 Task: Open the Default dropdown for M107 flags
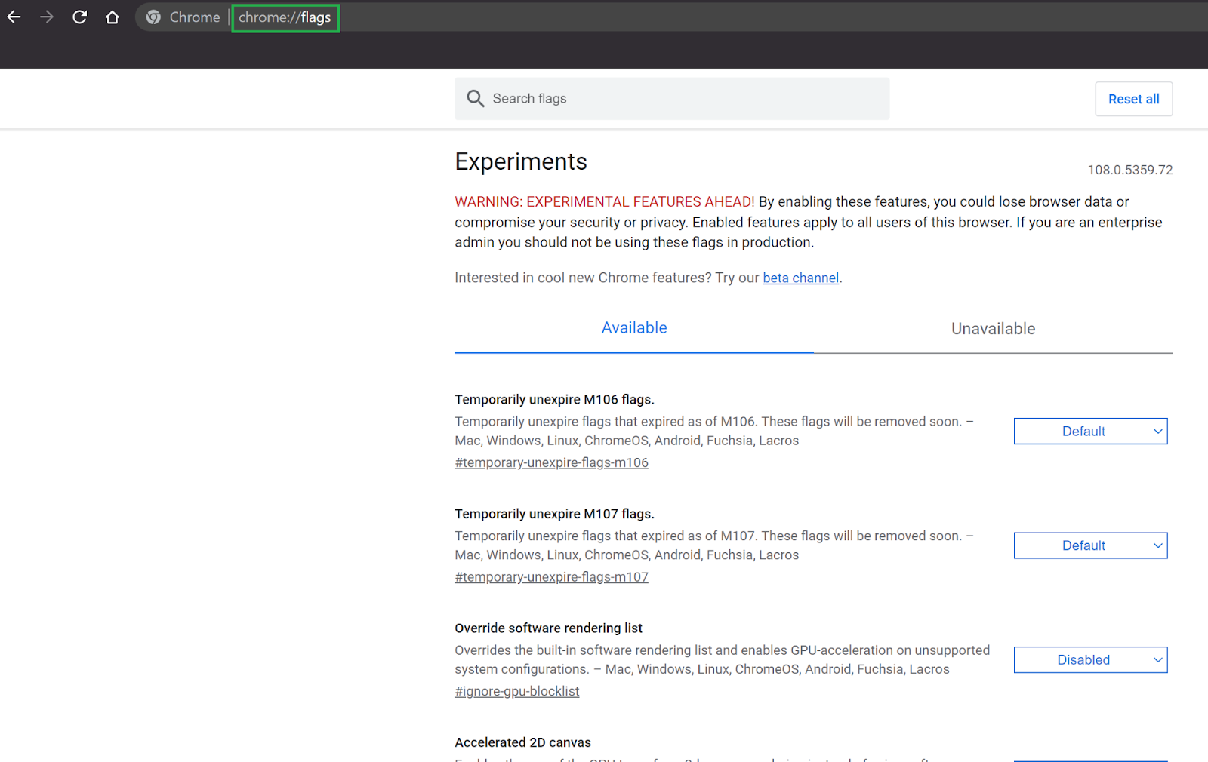(1090, 545)
